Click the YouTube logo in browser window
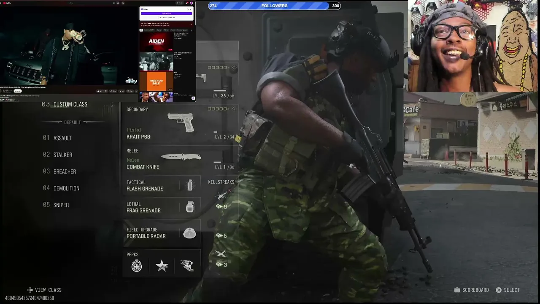This screenshot has width=540, height=304. coord(8,3)
